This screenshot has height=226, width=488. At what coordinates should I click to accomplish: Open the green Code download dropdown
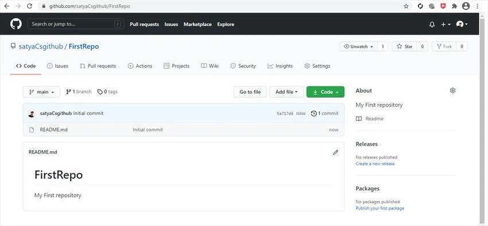point(325,92)
